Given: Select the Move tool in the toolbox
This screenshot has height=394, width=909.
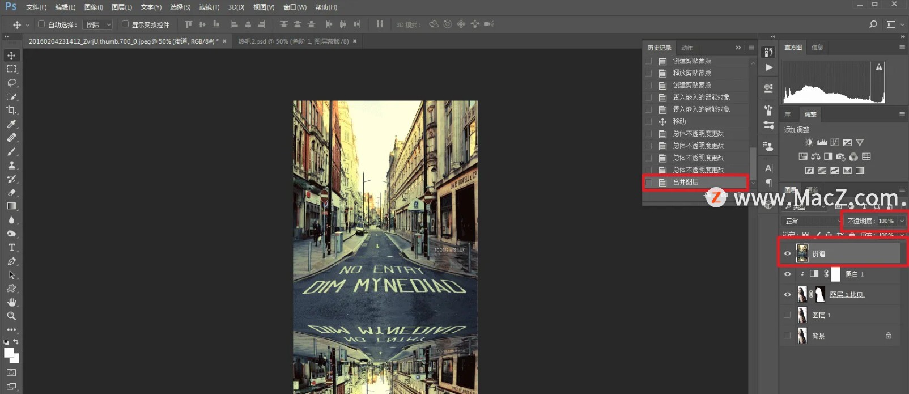Looking at the screenshot, I should (11, 55).
